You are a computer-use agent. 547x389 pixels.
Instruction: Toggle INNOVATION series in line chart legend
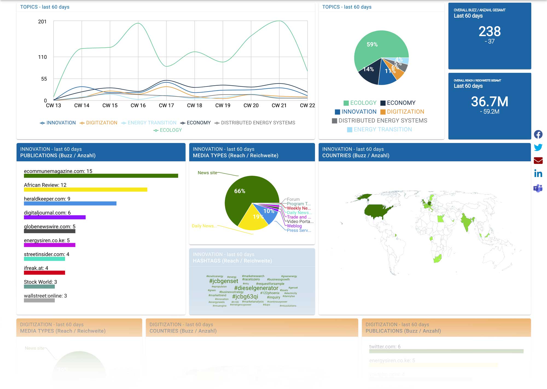(58, 123)
